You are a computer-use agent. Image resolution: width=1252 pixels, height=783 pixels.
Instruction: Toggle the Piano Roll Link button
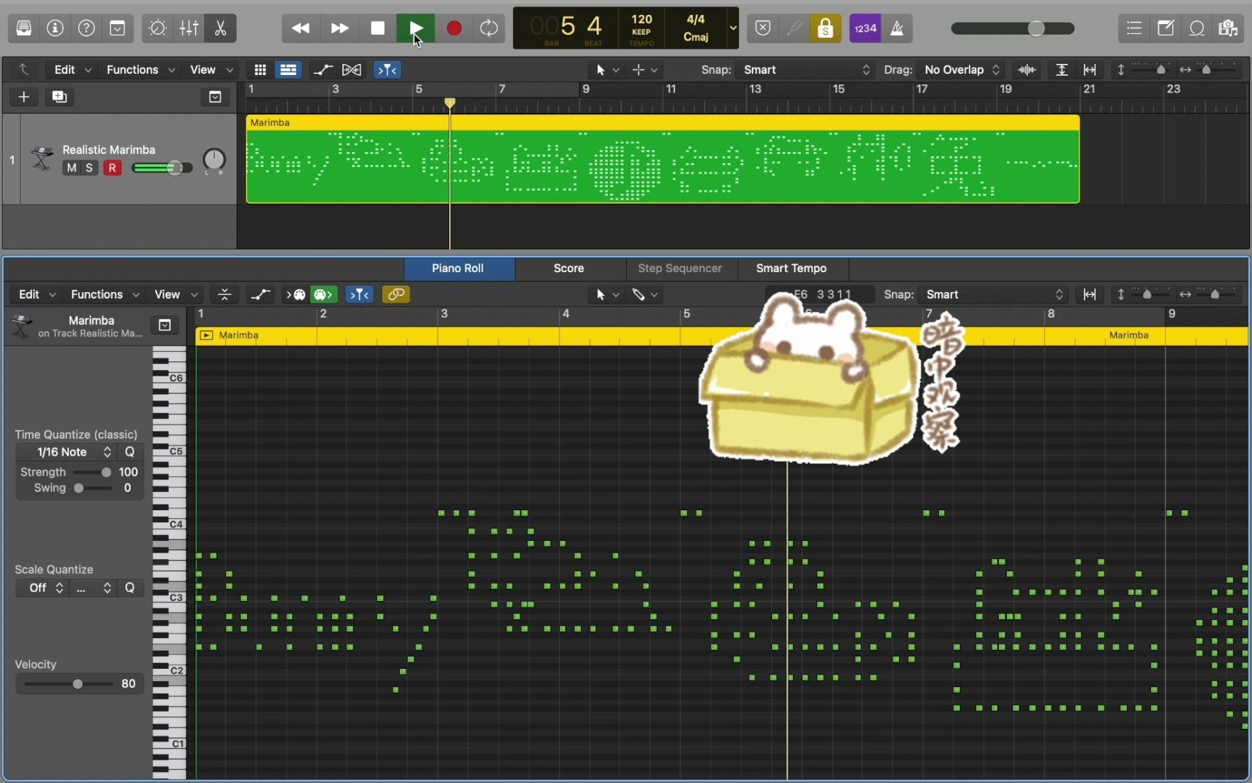pyautogui.click(x=396, y=294)
